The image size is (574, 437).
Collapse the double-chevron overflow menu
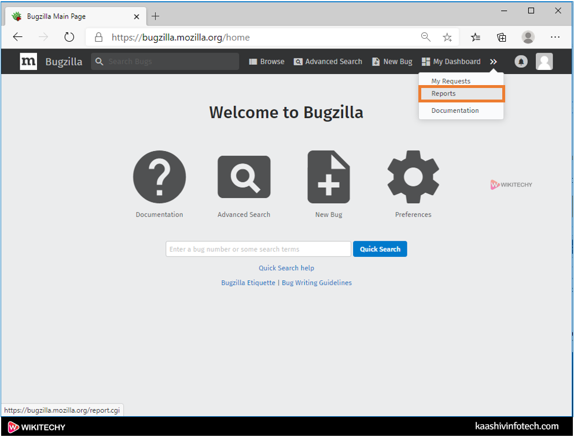pos(494,61)
